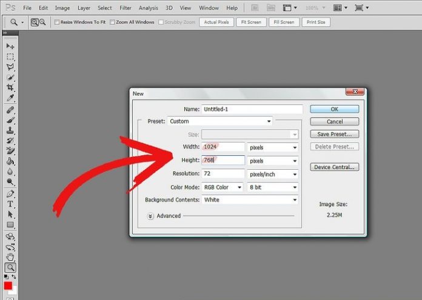Select the Hand tool
This screenshot has width=422, height=300.
click(10, 257)
